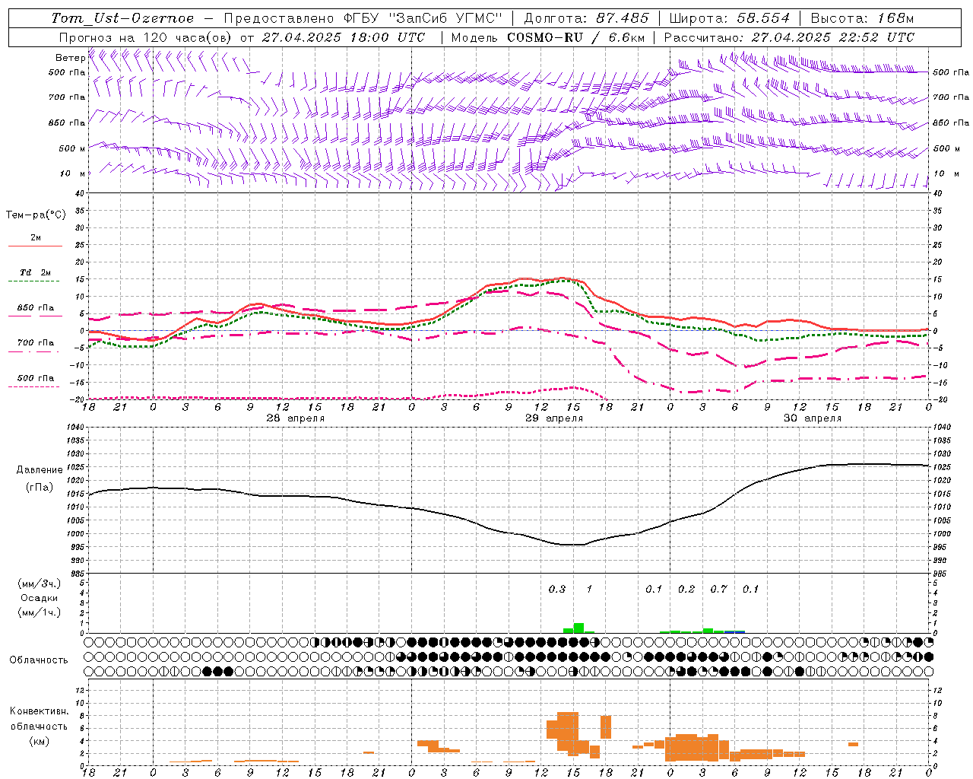Click the "0.7" precipitation amount
This screenshot has width=973, height=779.
click(x=718, y=589)
